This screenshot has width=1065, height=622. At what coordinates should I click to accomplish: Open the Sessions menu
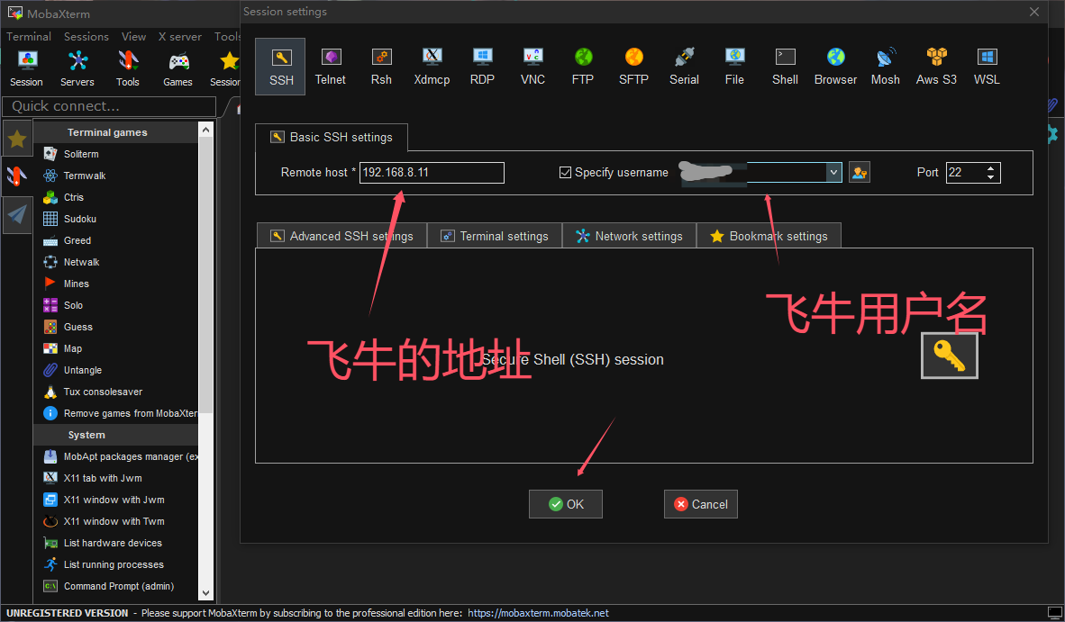[x=86, y=37]
